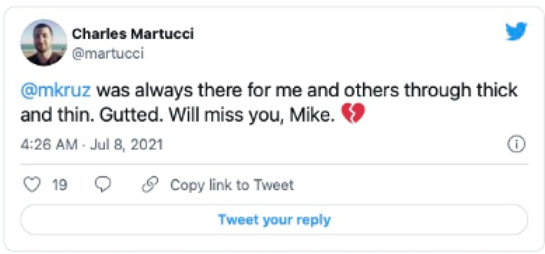The image size is (545, 254).
Task: Click the chain link icon
Action: tap(150, 185)
